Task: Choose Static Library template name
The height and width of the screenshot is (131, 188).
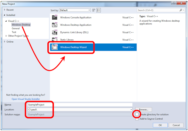Action: 67,40
